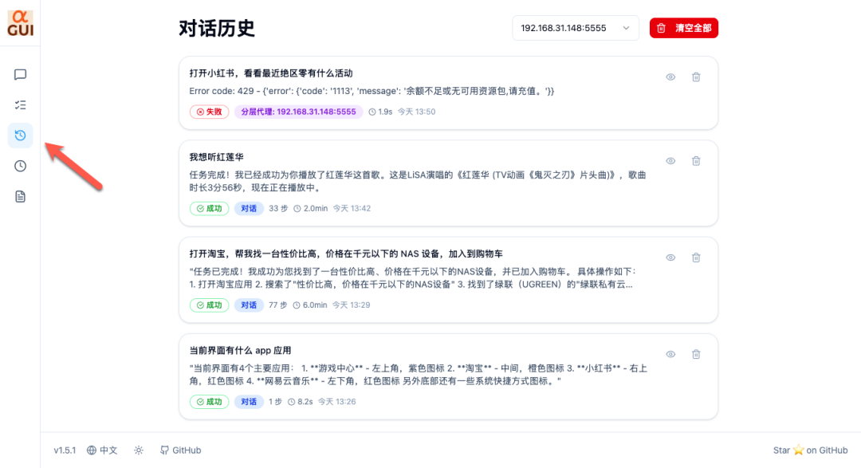Open the 192.168.31.148:5555 device dropdown
The height and width of the screenshot is (468, 861).
pyautogui.click(x=576, y=27)
